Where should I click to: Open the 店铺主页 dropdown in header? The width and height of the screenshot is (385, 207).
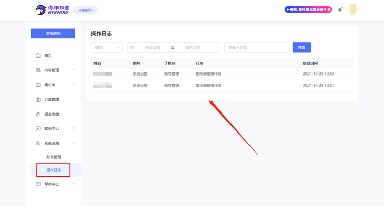point(86,10)
